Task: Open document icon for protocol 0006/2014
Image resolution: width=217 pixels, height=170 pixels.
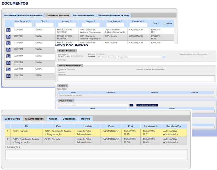Action: pyautogui.click(x=8, y=63)
